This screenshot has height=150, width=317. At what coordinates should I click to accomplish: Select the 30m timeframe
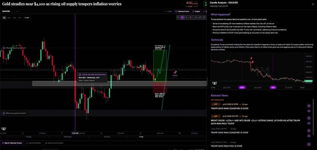click(9, 17)
